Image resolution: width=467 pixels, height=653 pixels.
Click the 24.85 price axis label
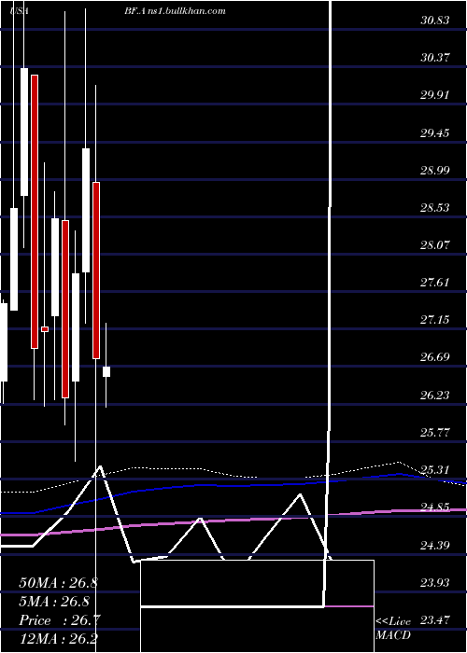pyautogui.click(x=435, y=507)
